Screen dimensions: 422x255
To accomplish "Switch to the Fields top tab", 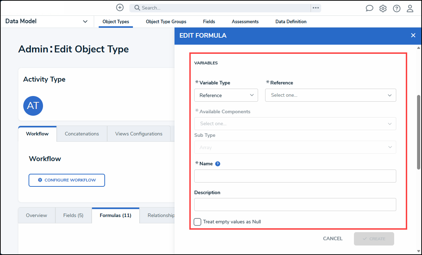I will pos(209,21).
